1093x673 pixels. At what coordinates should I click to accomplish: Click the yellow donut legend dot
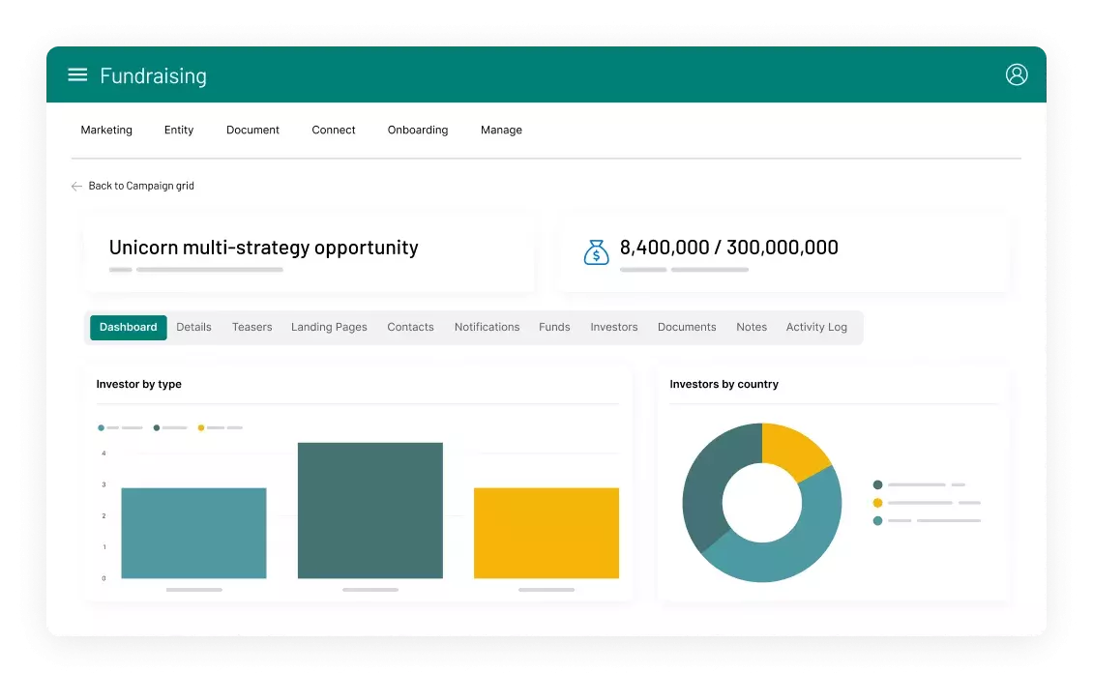(x=877, y=503)
